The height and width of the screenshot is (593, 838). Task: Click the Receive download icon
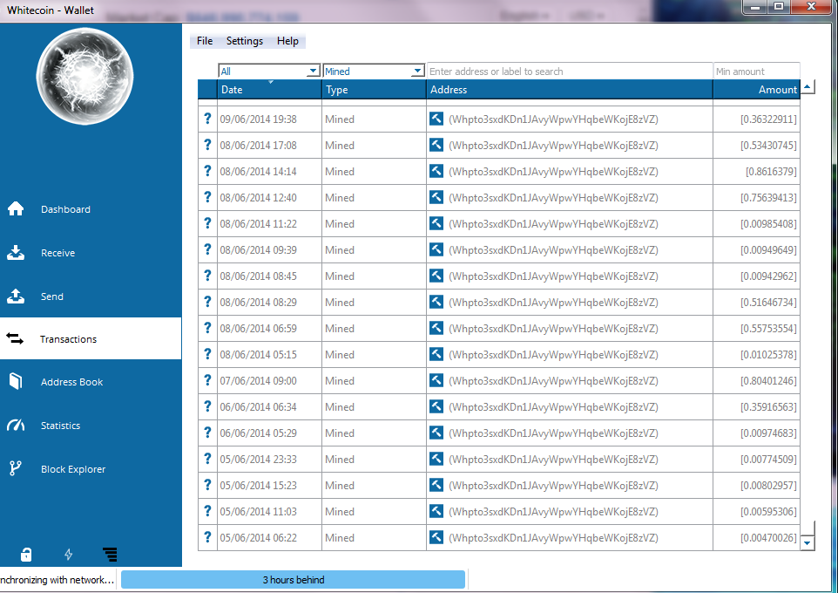[16, 253]
